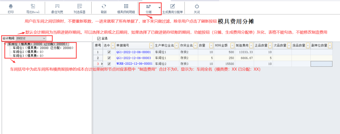
Task: Export the table via 导出Excel icon
Action: (33, 7)
